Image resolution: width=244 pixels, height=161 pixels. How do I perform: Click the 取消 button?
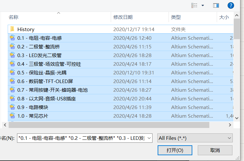tap(215, 150)
